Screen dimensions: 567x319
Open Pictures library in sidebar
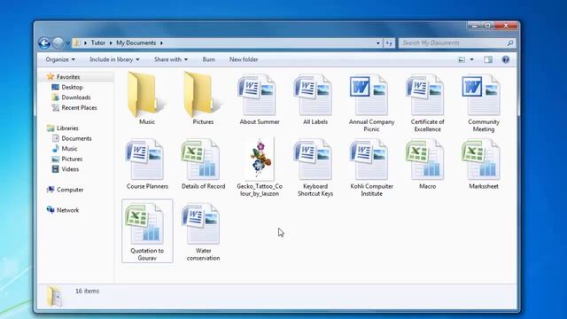coord(72,159)
